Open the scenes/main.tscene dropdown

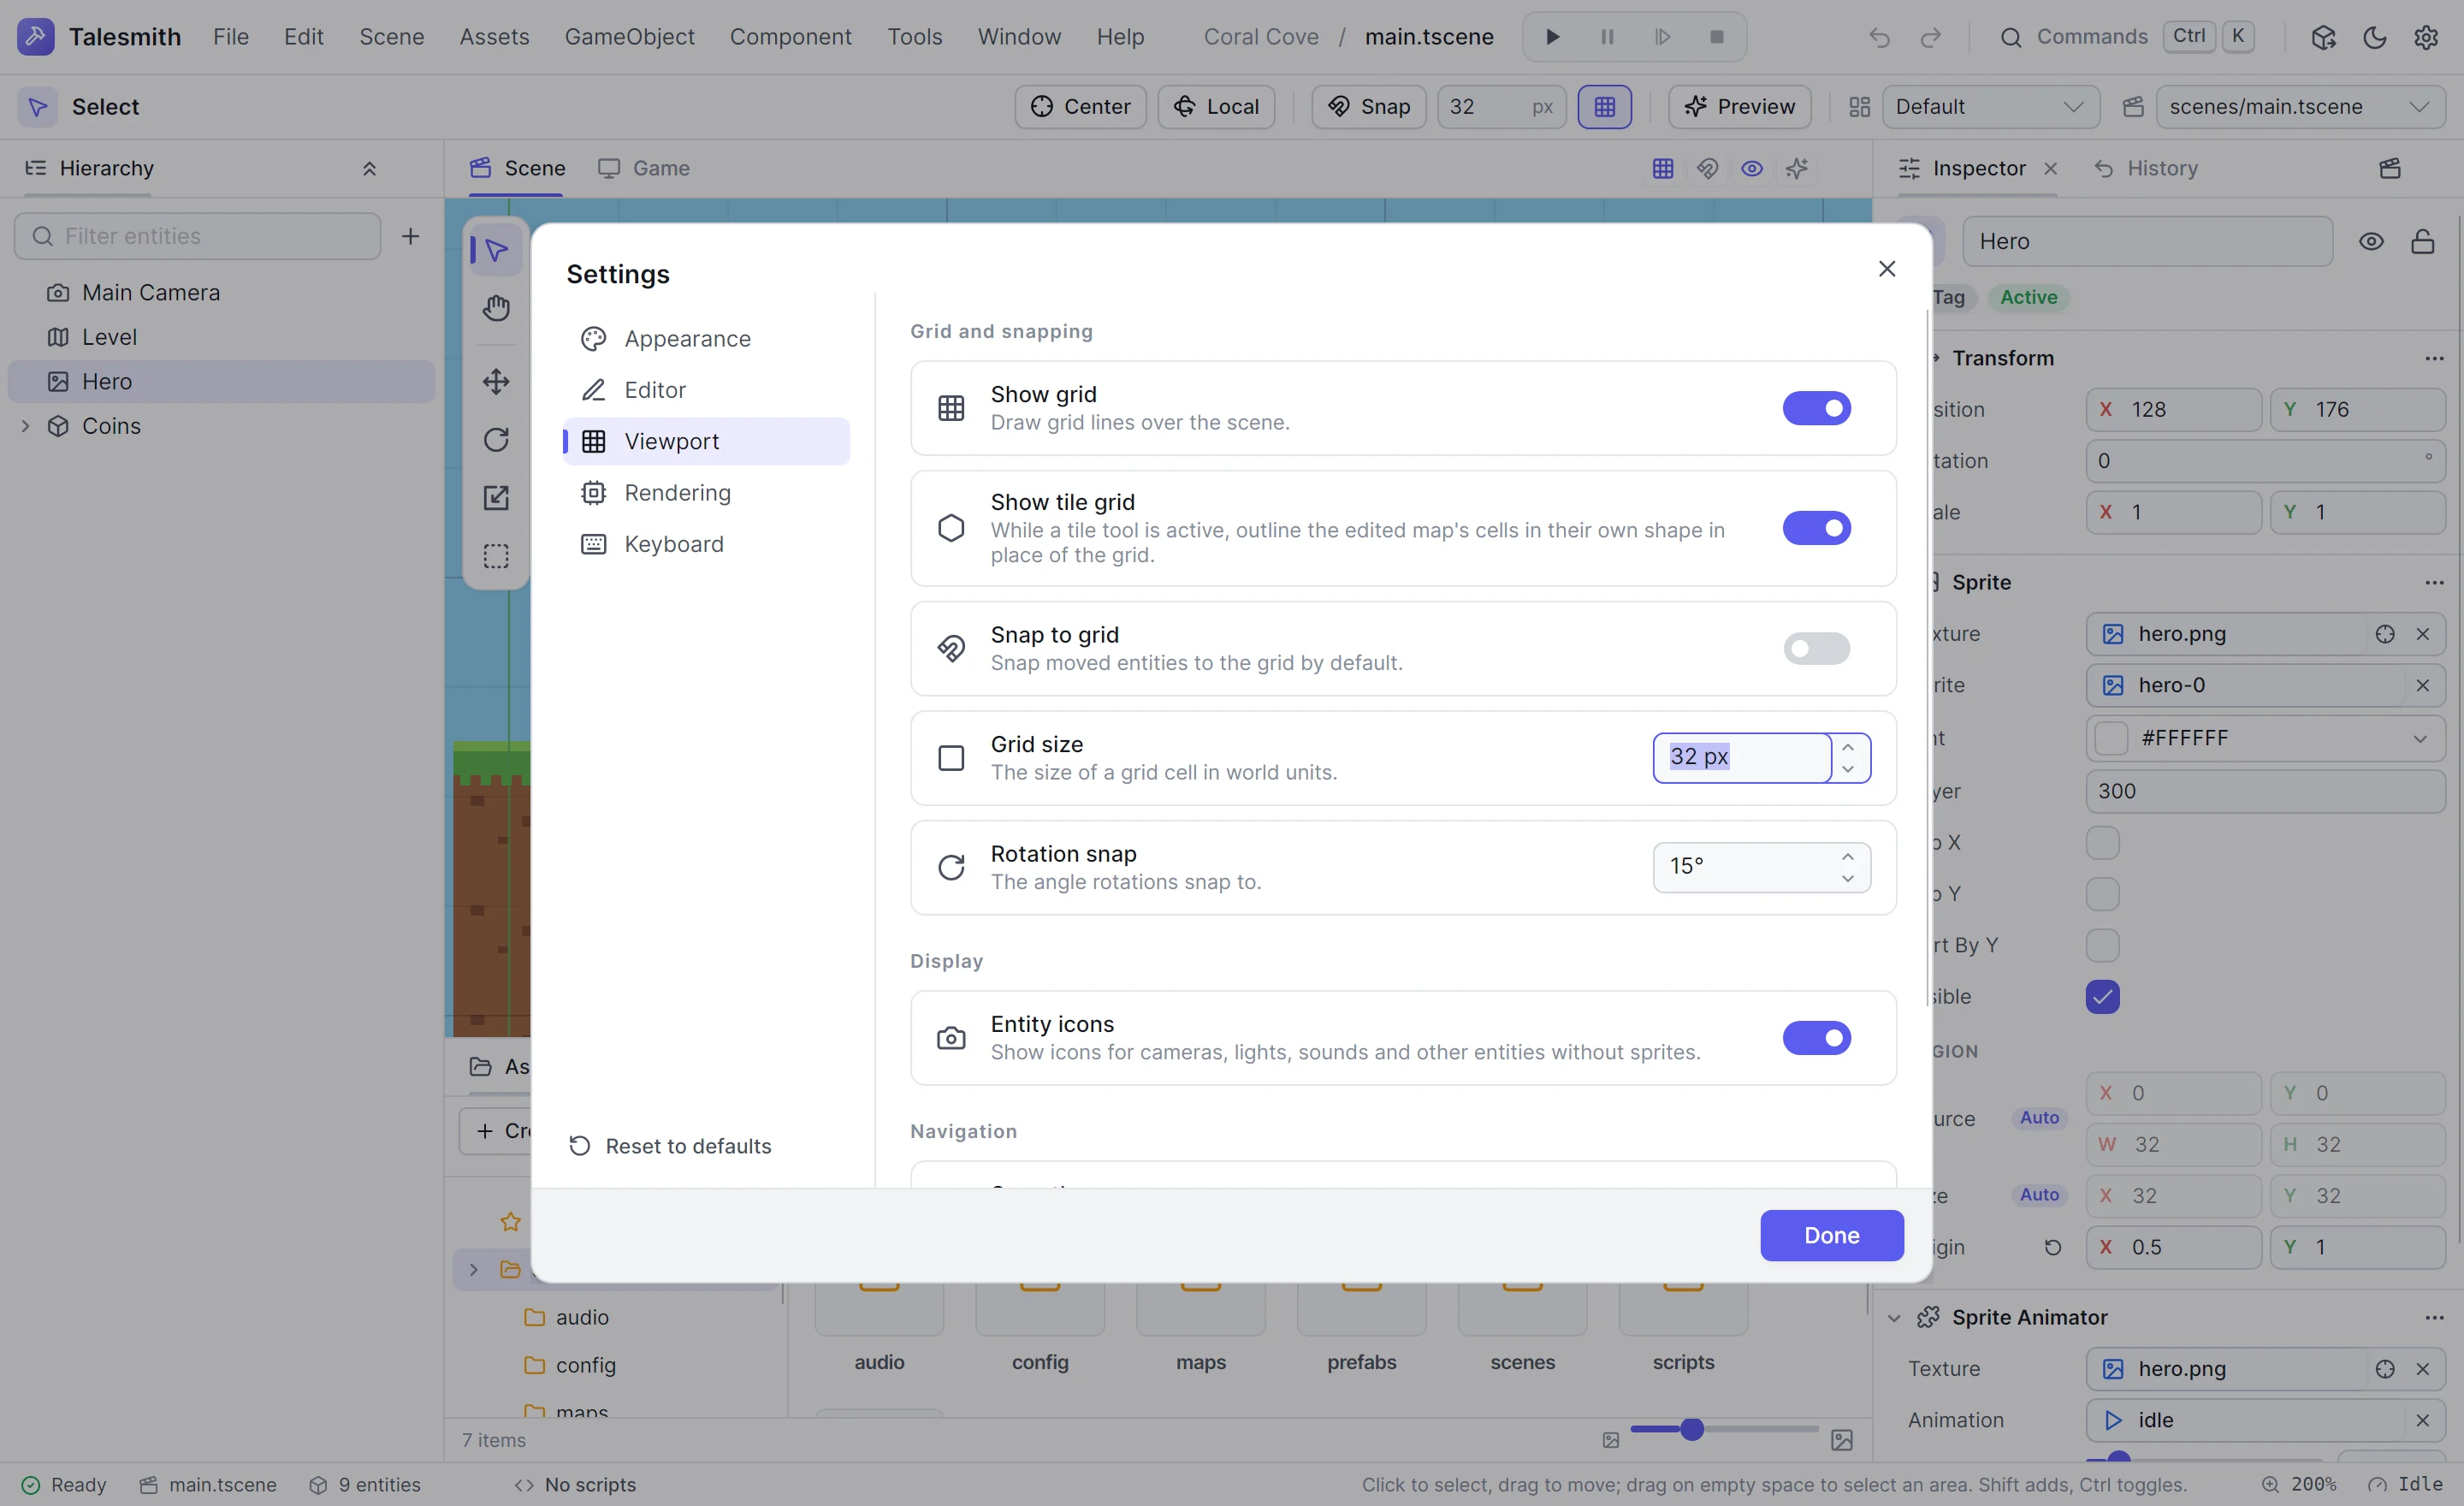coord(2300,107)
